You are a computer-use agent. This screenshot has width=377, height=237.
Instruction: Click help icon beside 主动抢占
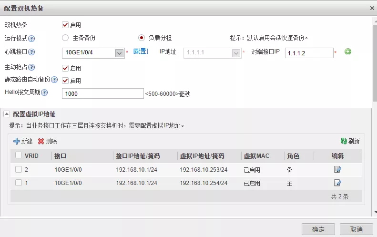(32, 67)
